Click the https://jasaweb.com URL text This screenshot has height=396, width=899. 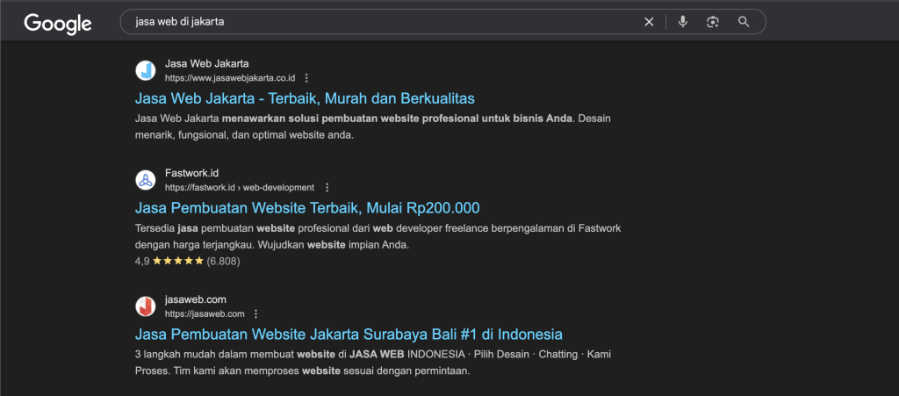click(205, 314)
